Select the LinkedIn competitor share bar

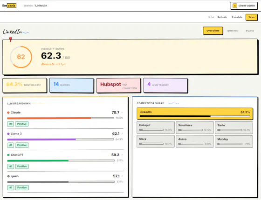(x=195, y=113)
